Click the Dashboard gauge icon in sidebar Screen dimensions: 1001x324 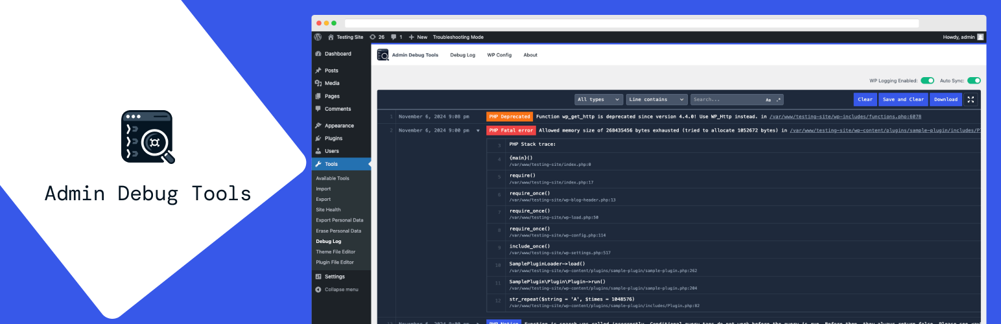point(318,54)
